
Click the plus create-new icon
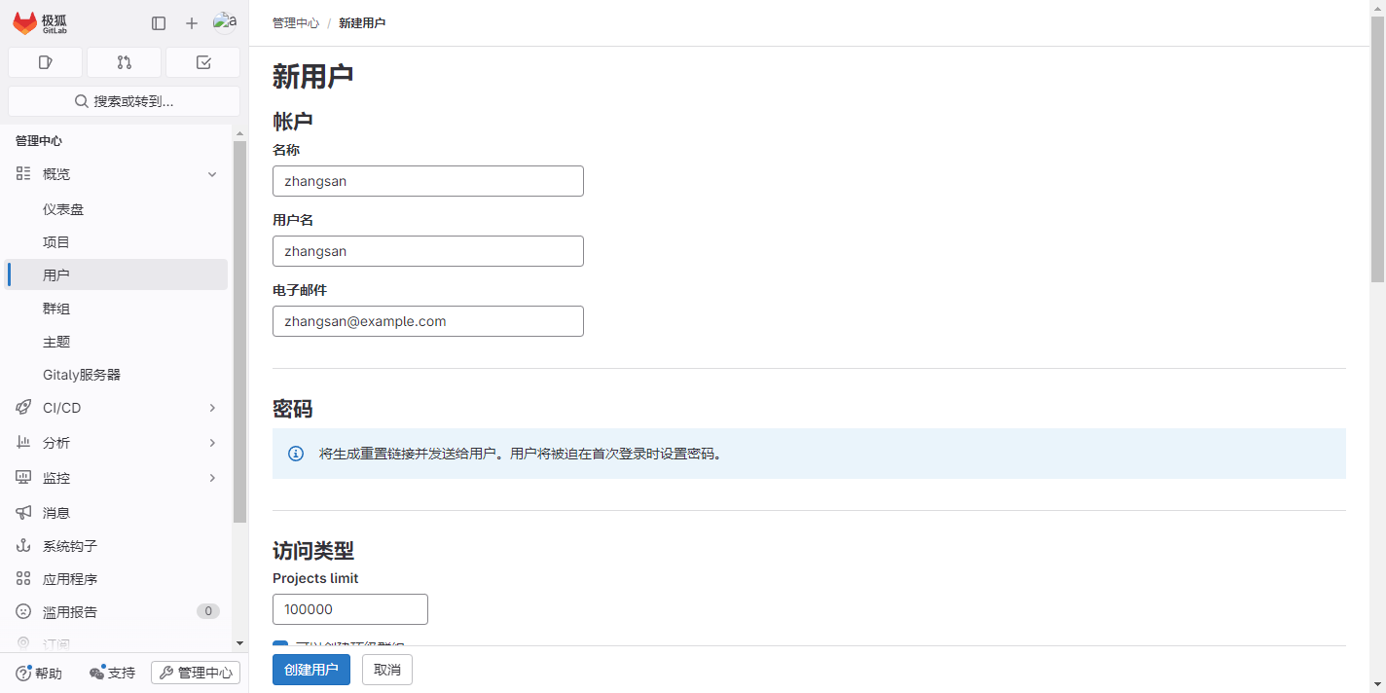point(191,23)
